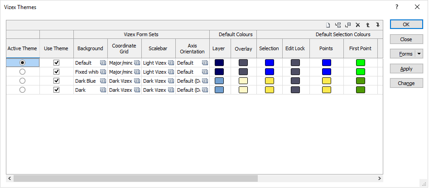Open Axis Orientation form icon in Fixed white row
Screen dimensions: 429x189
coord(205,72)
